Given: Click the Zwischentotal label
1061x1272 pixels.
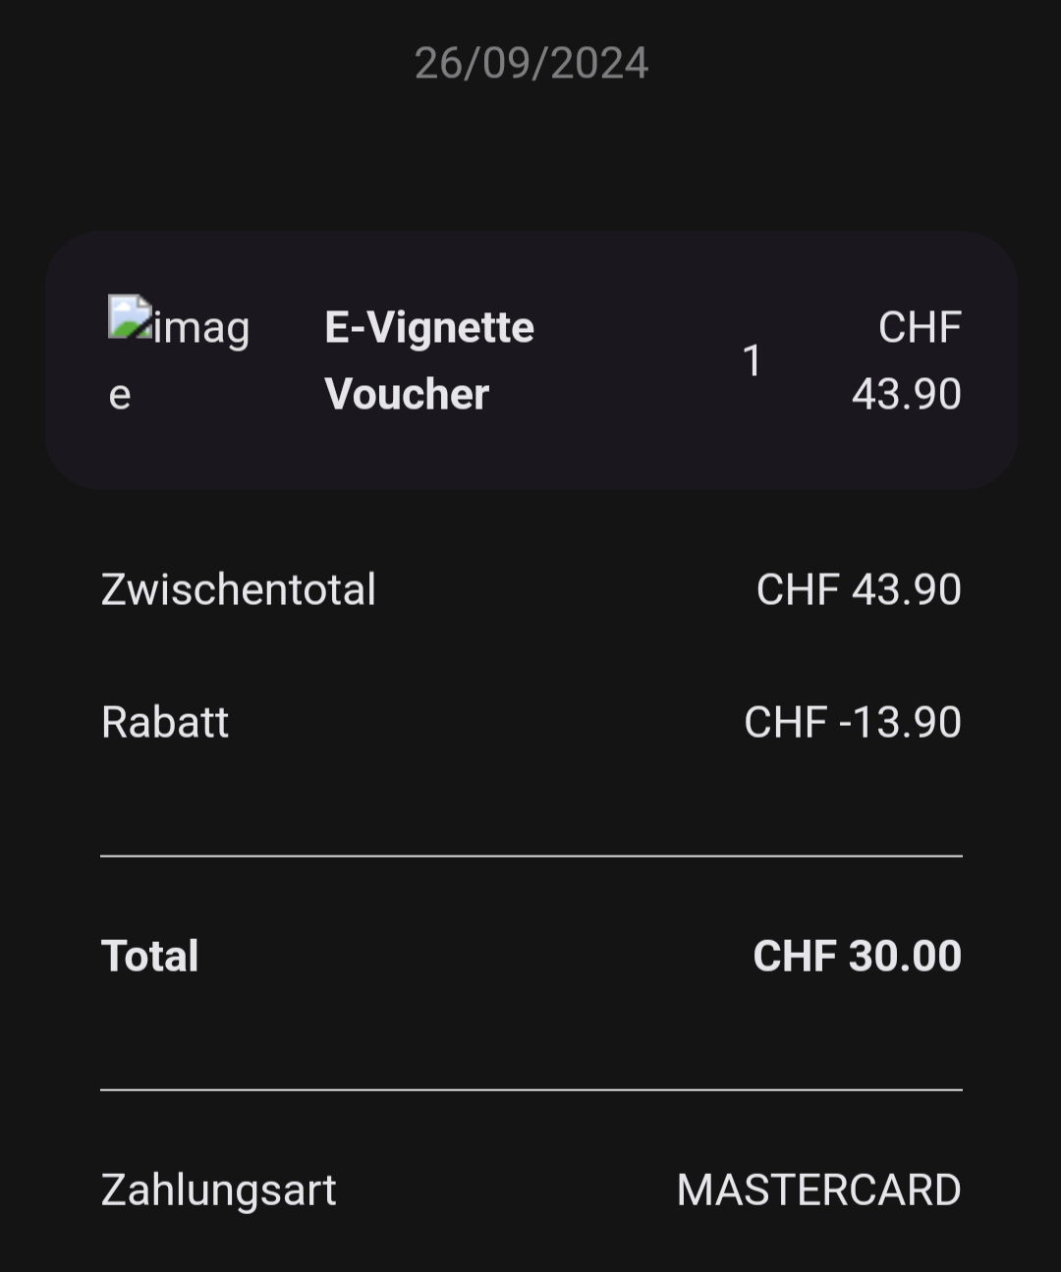Looking at the screenshot, I should pyautogui.click(x=239, y=589).
